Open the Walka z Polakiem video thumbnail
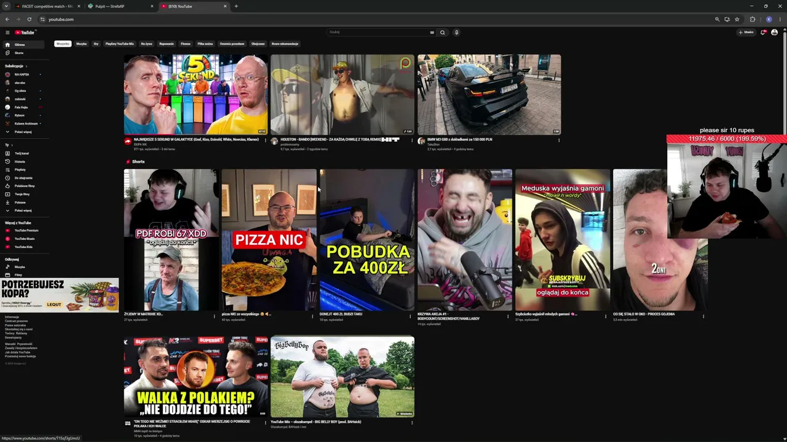The image size is (787, 442). click(x=196, y=377)
